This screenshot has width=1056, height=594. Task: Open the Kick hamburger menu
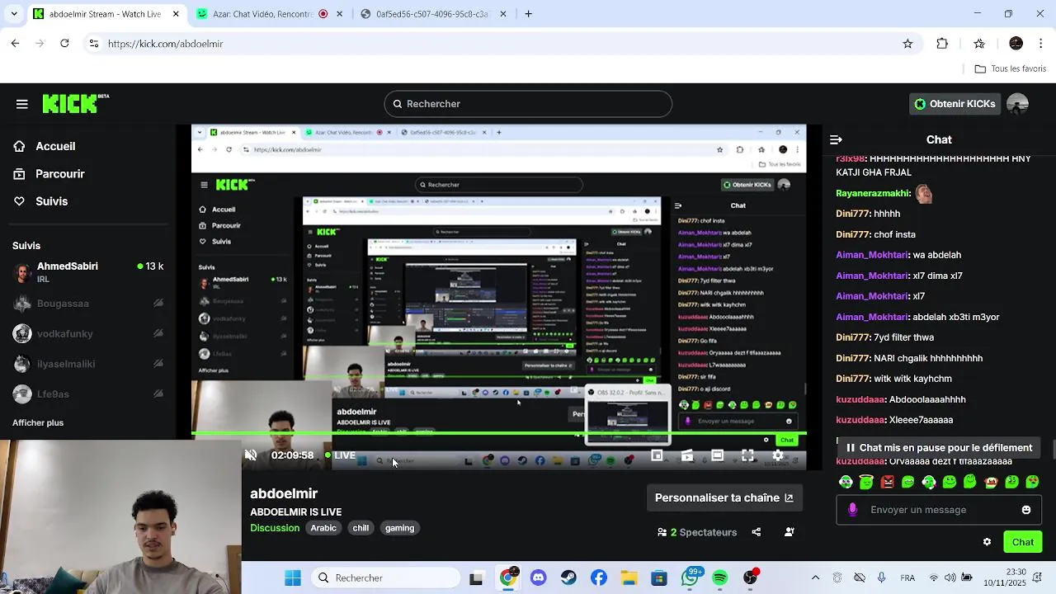(x=22, y=104)
